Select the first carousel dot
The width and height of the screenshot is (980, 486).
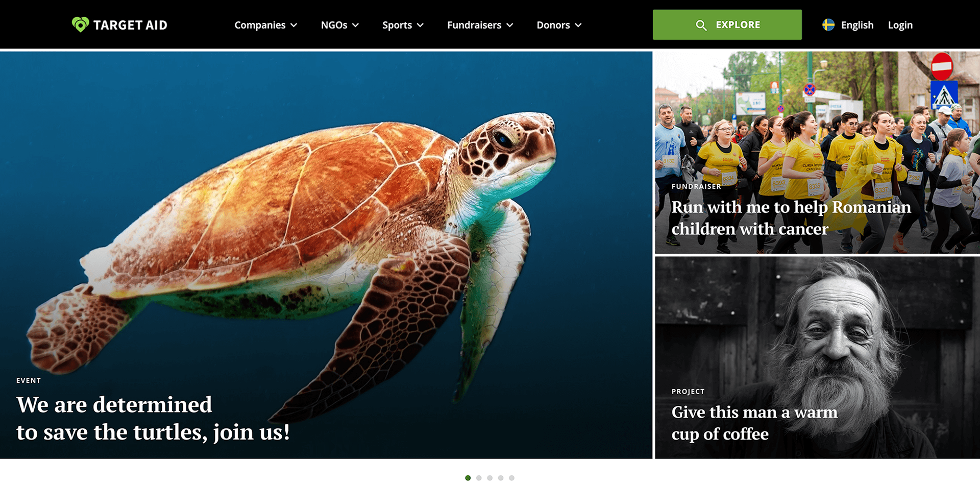point(468,478)
